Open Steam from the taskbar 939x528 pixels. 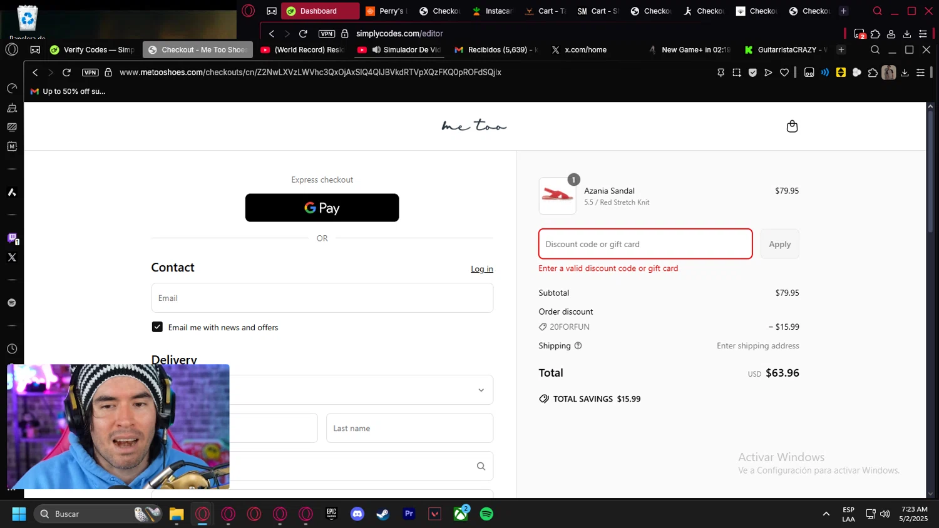[x=383, y=514]
